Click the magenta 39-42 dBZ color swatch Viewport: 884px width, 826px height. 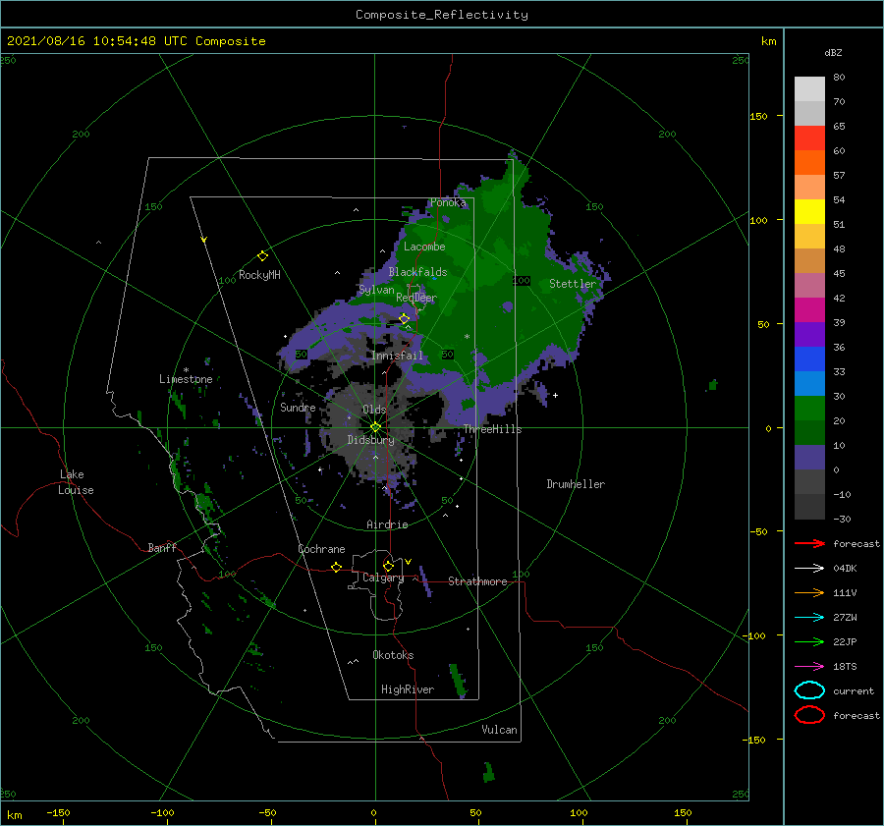(x=809, y=310)
